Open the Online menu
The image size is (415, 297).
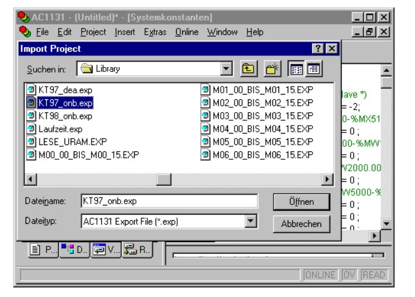coord(186,32)
